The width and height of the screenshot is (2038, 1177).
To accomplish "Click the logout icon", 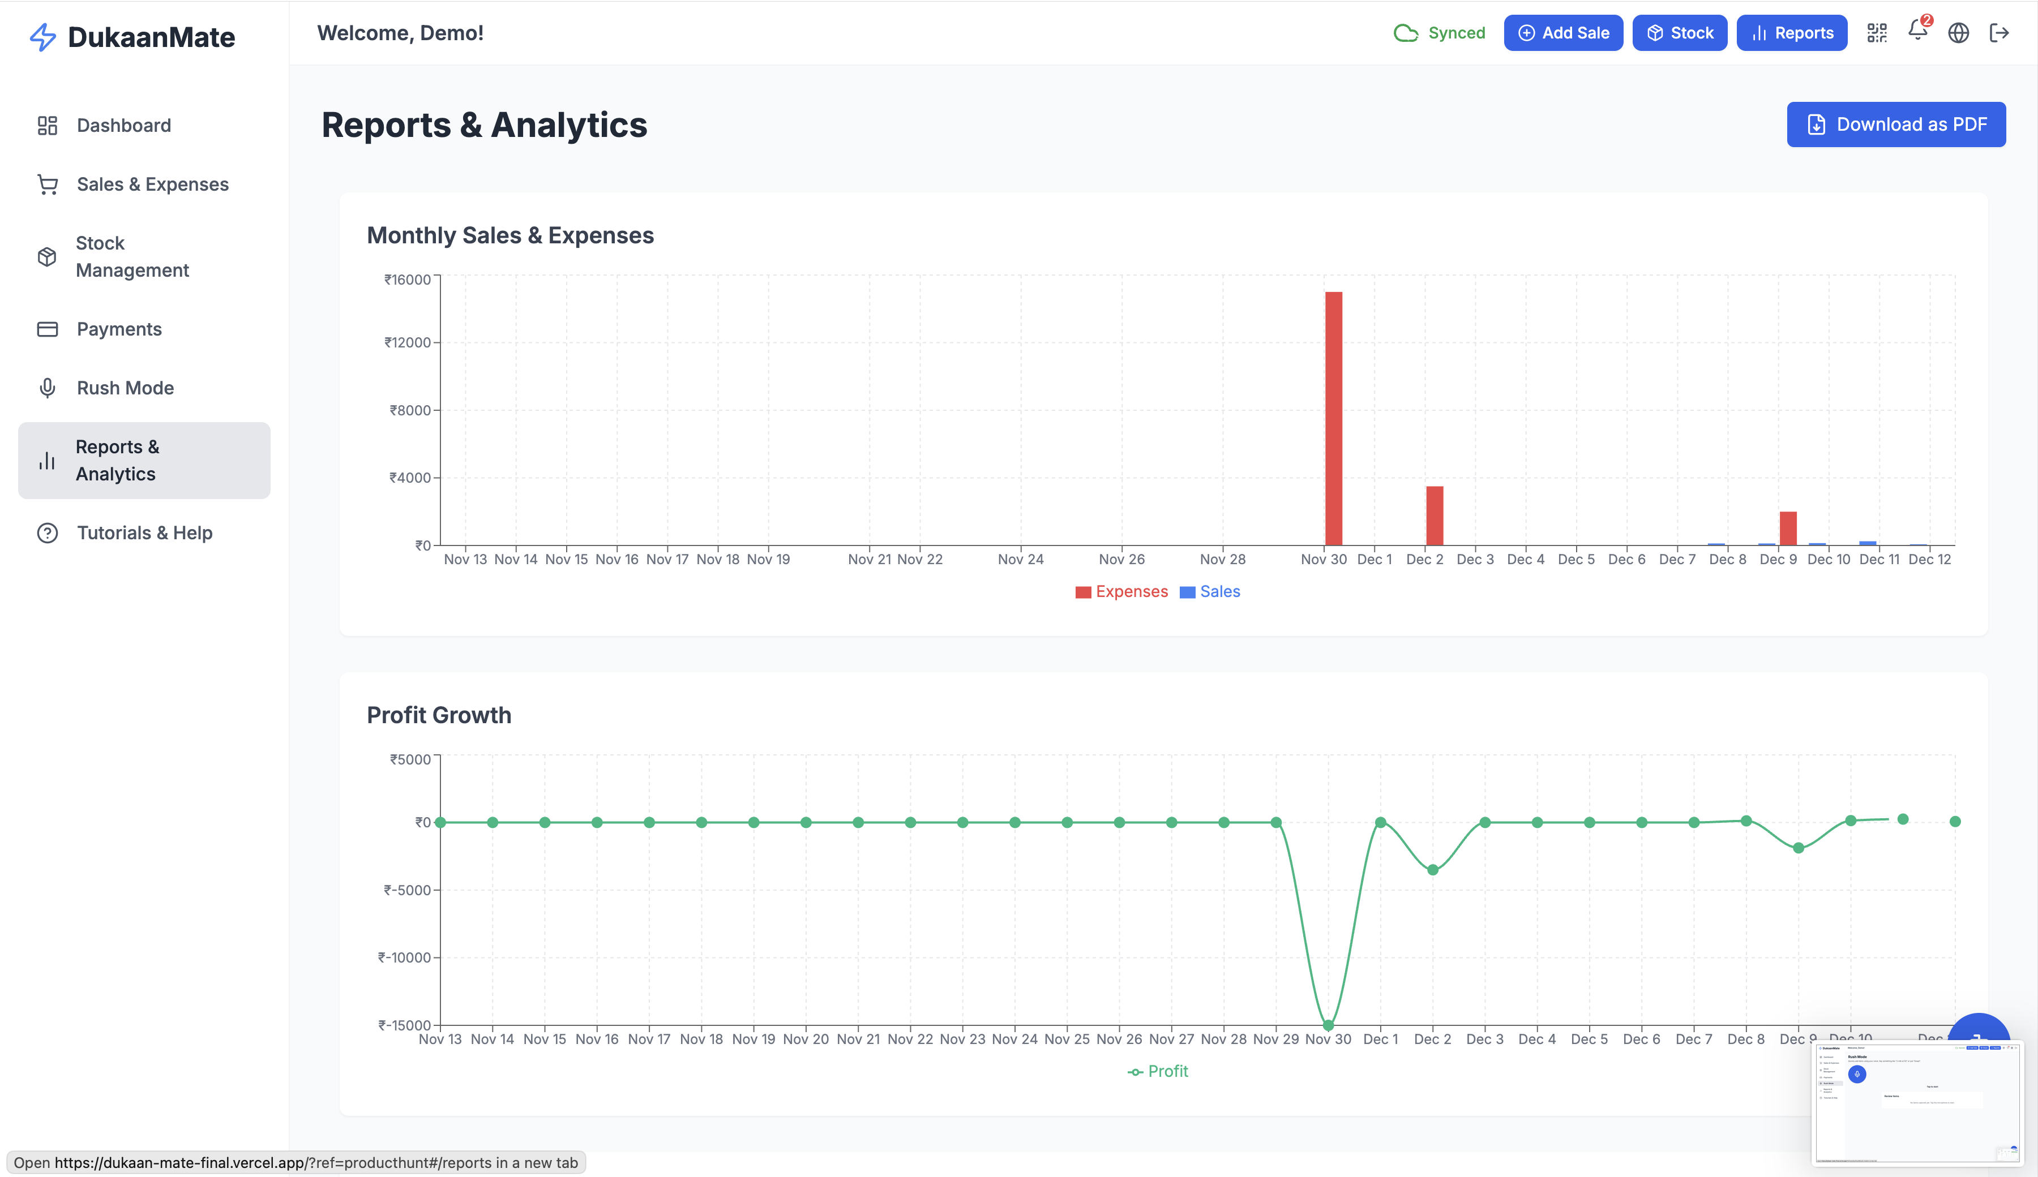I will (x=1999, y=33).
